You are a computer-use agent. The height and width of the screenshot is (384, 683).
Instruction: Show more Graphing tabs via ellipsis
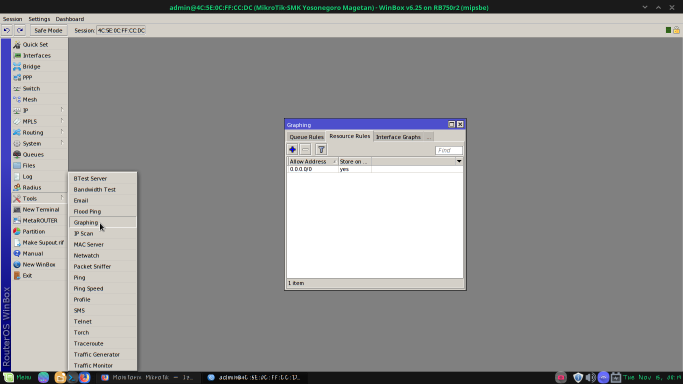(428, 137)
